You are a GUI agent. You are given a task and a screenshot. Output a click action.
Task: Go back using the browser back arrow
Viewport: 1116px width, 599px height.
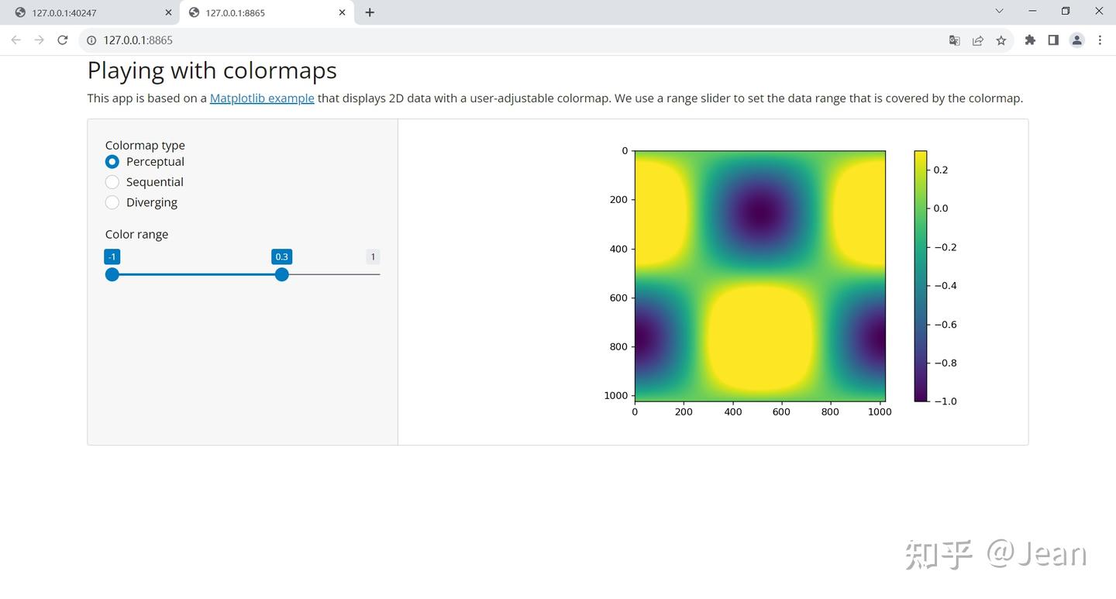pos(16,40)
